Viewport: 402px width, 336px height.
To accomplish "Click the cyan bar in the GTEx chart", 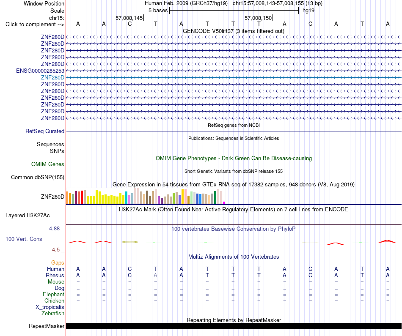I will pyautogui.click(x=126, y=197).
